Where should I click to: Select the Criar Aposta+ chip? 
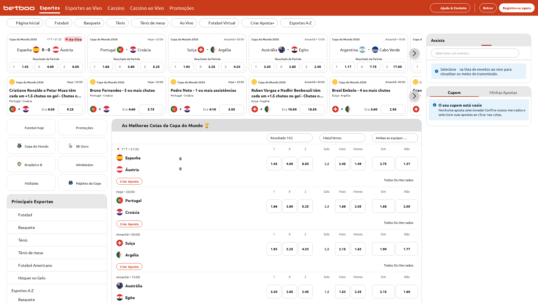pyautogui.click(x=259, y=23)
